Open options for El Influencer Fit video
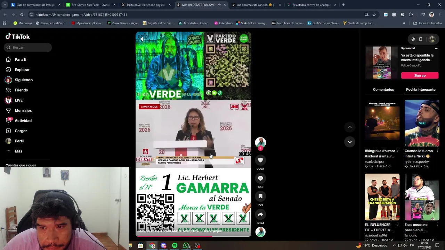 click(x=398, y=225)
